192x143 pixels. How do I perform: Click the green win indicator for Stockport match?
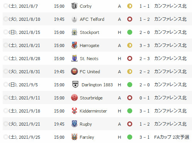coord(130,32)
